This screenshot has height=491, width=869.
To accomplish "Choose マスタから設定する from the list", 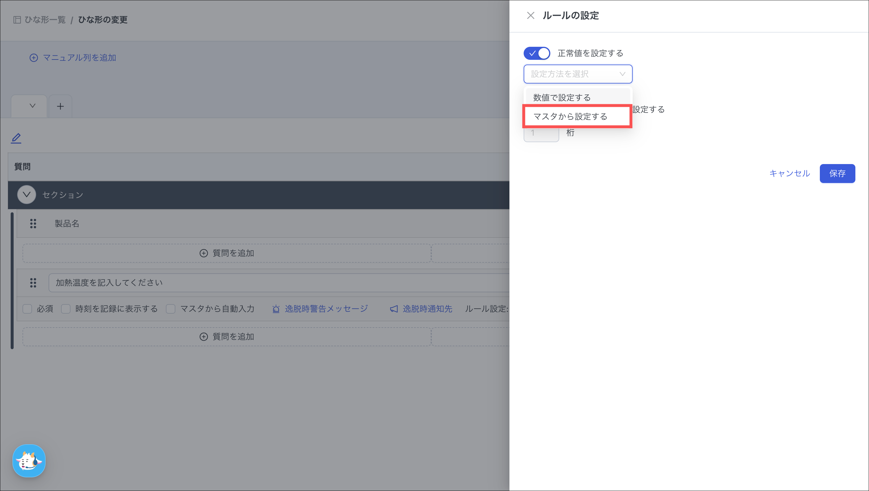I will tap(570, 117).
